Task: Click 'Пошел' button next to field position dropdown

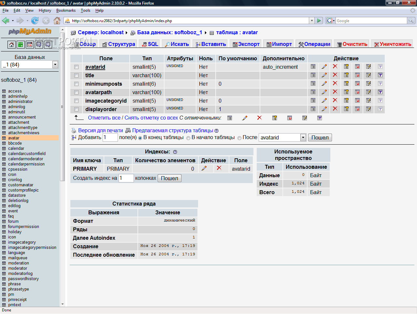Action: (x=320, y=137)
